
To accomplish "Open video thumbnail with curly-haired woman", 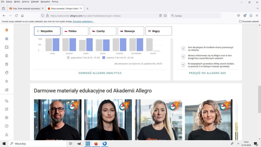I will [x=209, y=120].
